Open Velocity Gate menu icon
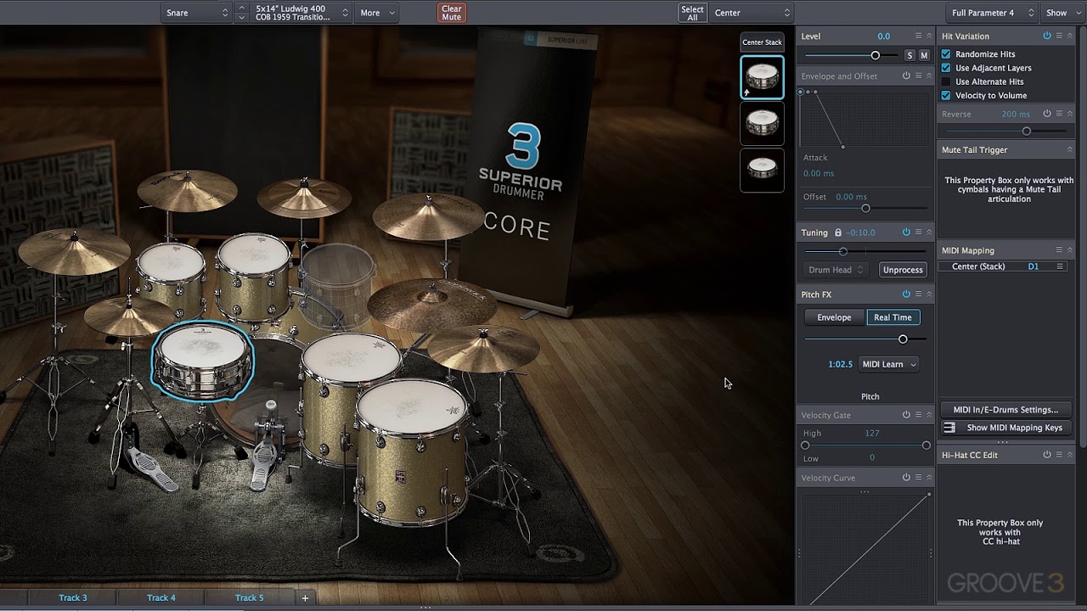Viewport: 1087px width, 611px height. [918, 415]
